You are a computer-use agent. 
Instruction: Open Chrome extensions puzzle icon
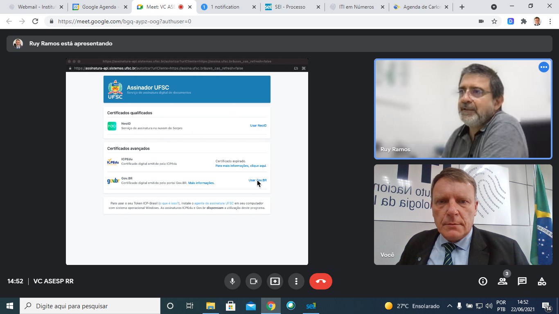pos(524,21)
